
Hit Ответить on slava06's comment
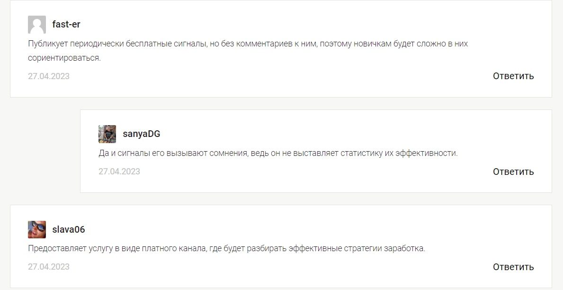(513, 267)
